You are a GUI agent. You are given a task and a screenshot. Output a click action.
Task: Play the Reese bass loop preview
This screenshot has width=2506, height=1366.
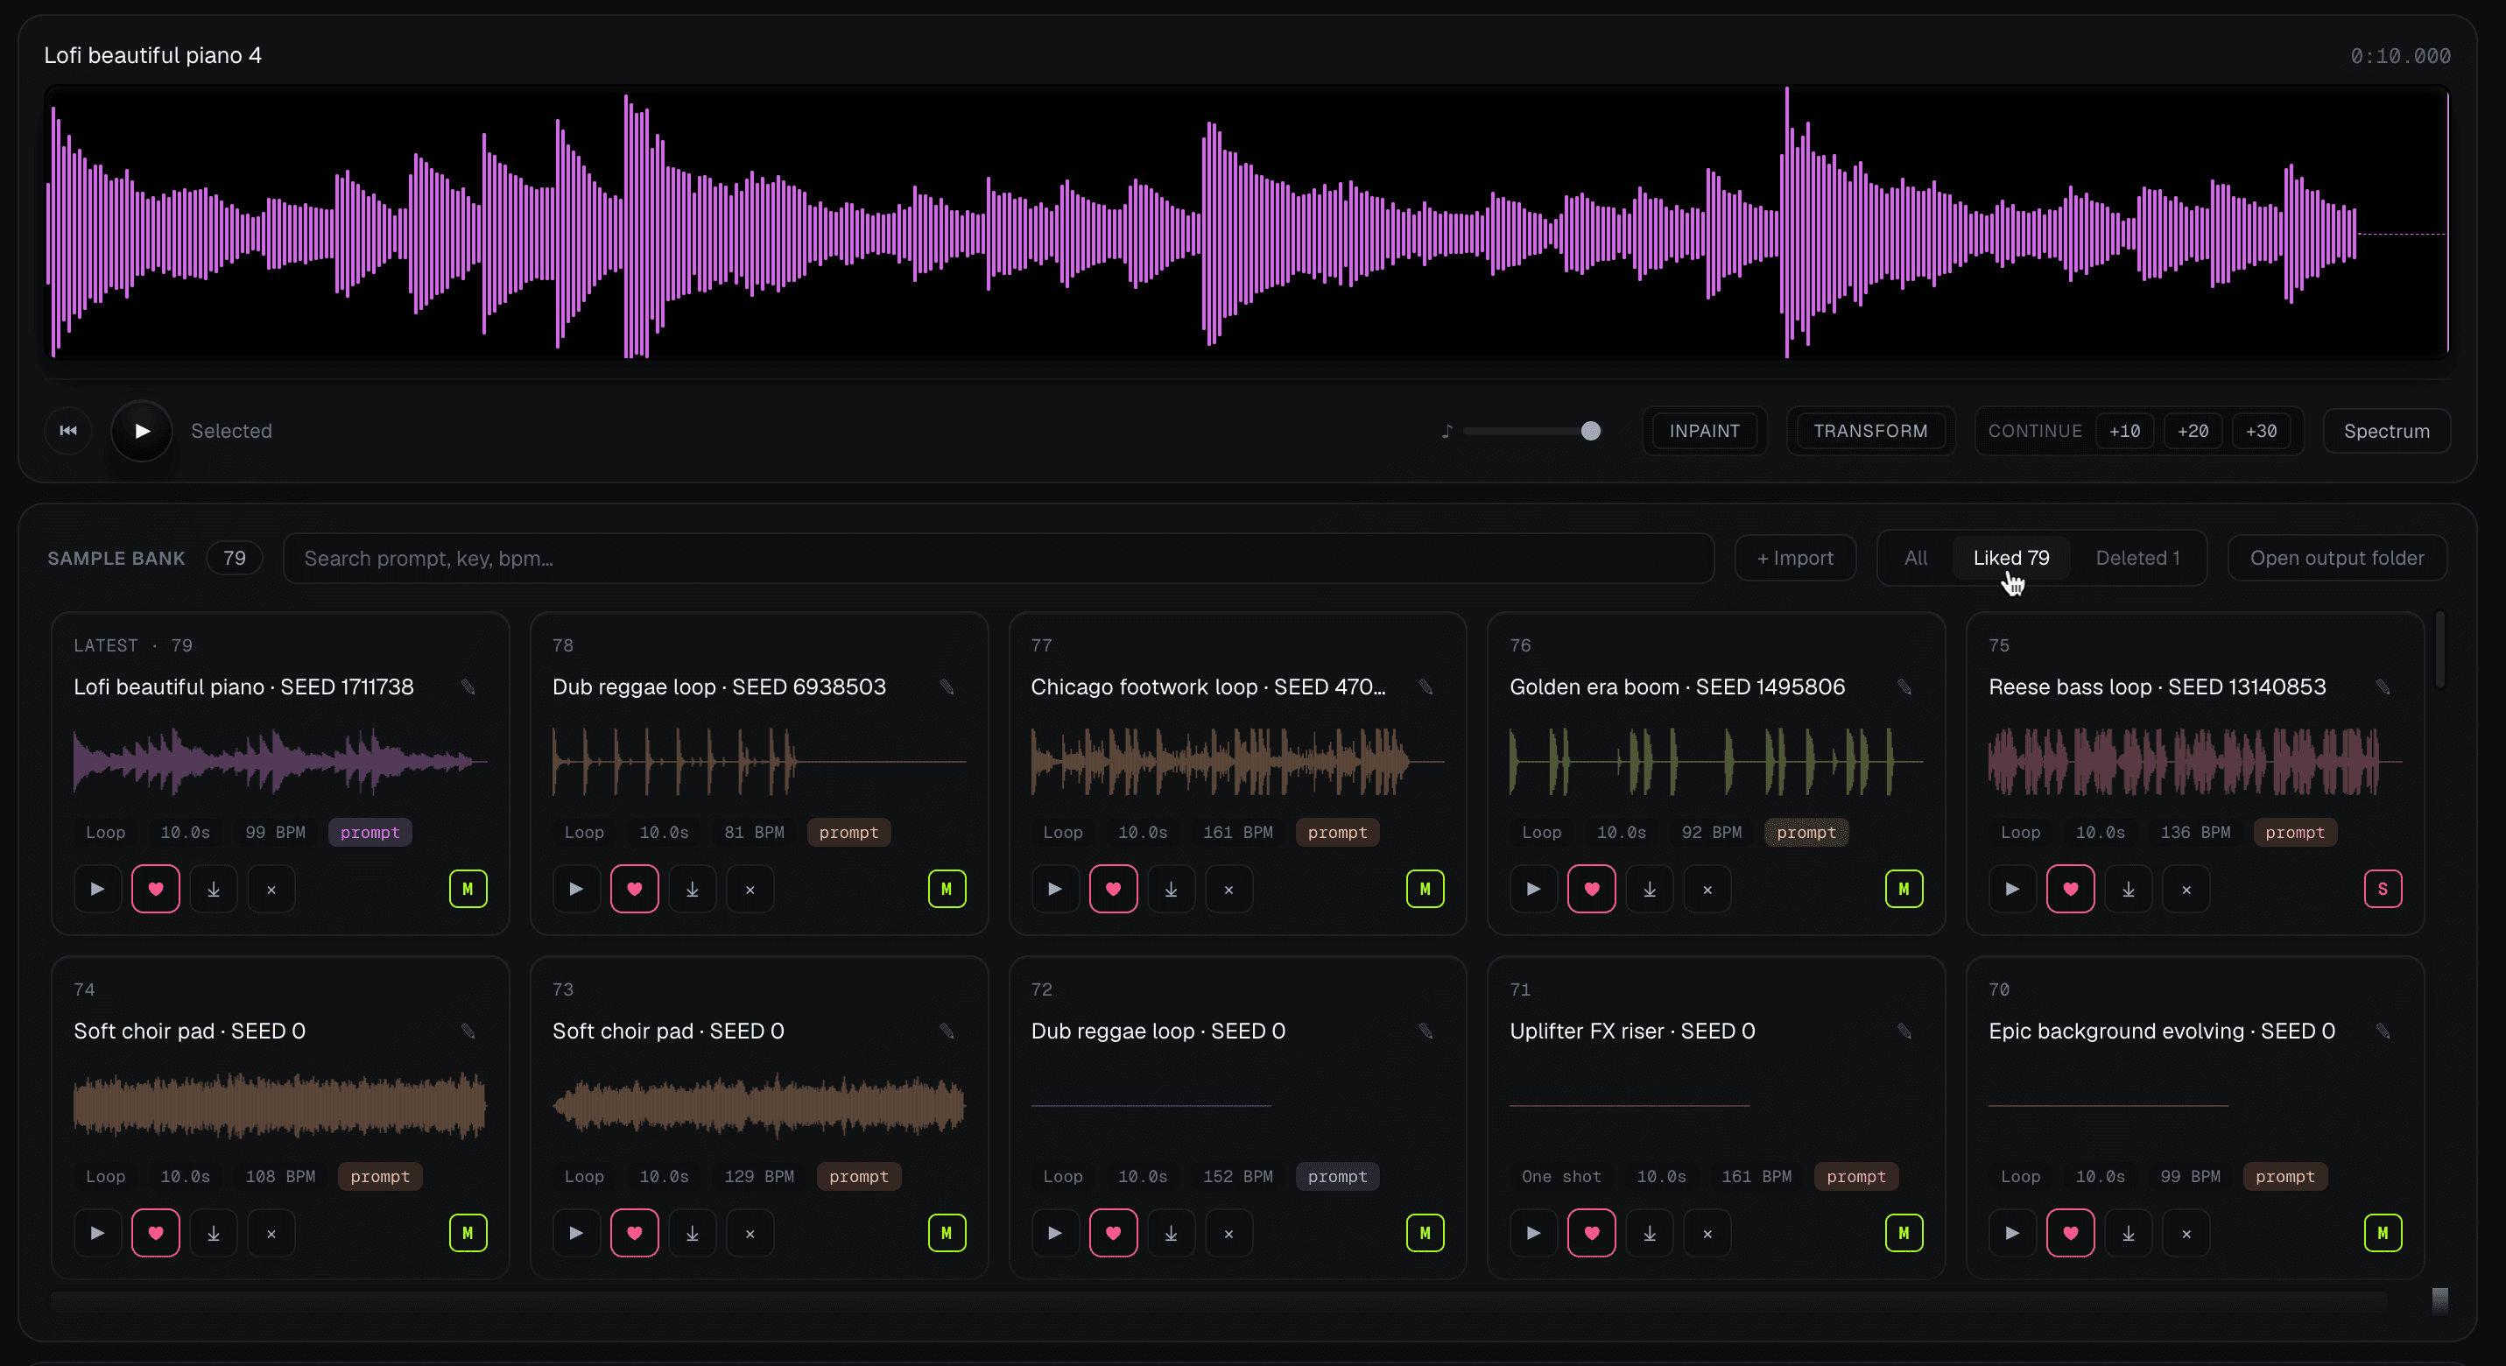coord(2012,890)
